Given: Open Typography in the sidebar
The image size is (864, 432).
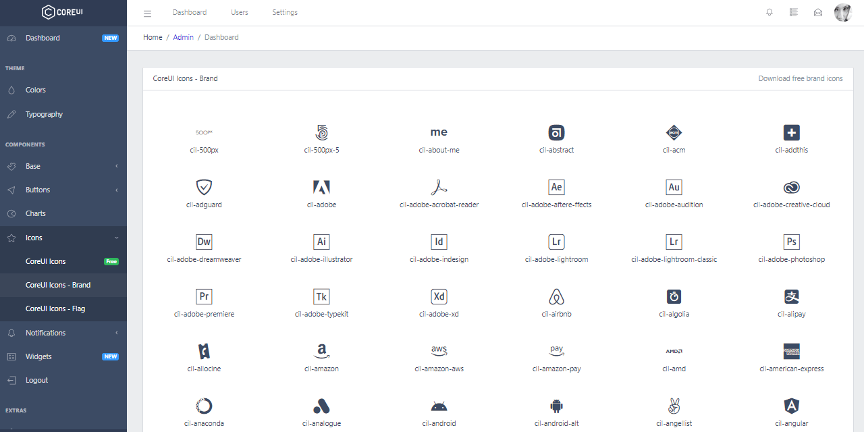Looking at the screenshot, I should coord(63,114).
